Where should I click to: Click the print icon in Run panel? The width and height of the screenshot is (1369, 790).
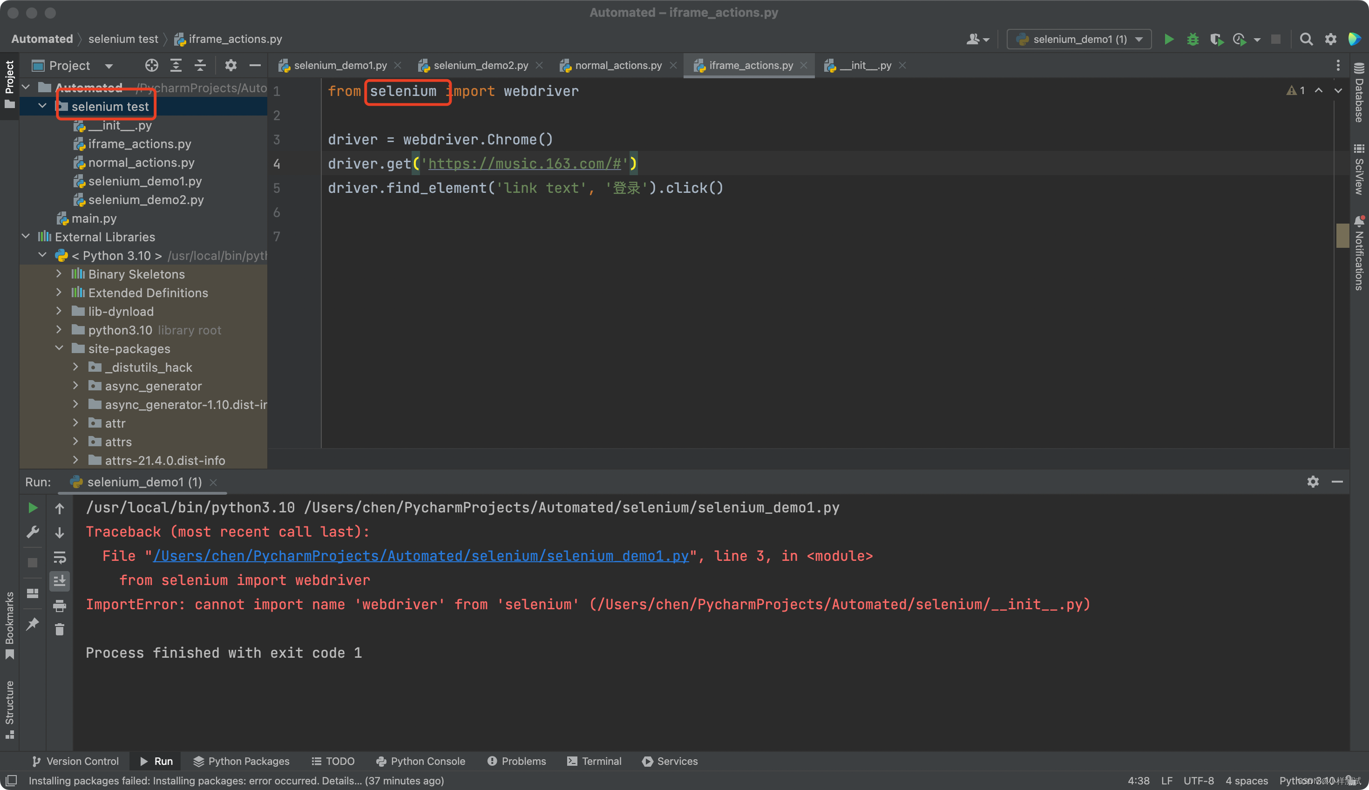tap(60, 606)
